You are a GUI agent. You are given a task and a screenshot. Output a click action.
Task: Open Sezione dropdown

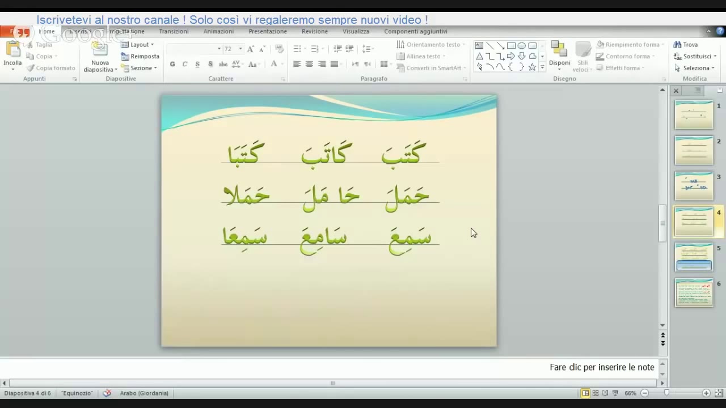[x=139, y=68]
